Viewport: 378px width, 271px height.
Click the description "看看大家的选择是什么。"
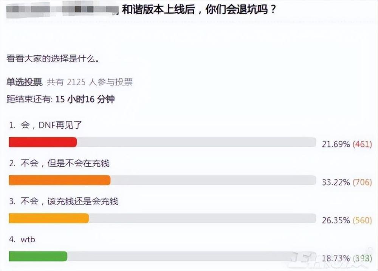pos(53,59)
